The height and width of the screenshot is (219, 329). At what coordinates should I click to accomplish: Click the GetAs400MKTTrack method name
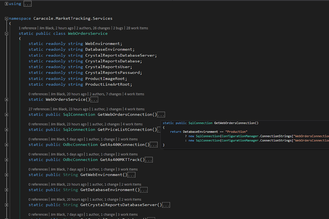coord(120,160)
